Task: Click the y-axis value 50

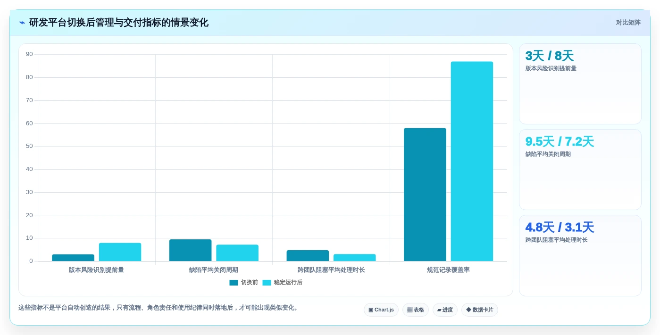Action: [29, 146]
